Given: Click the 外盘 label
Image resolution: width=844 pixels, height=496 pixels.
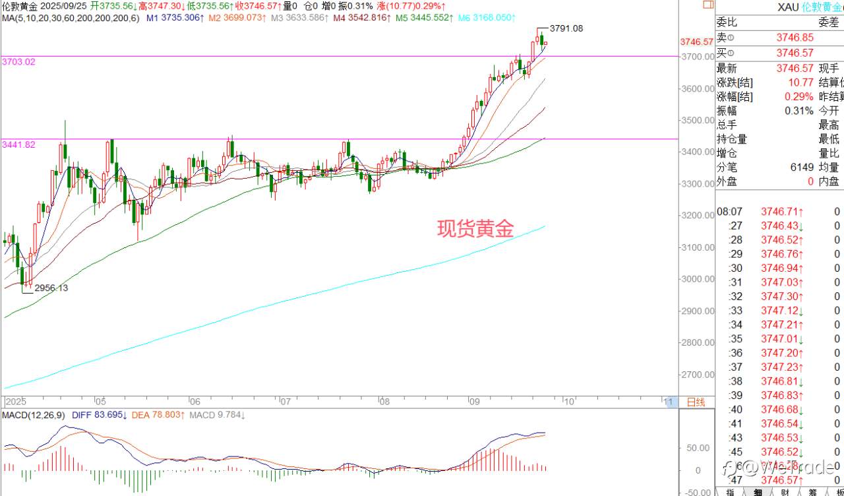Looking at the screenshot, I should tap(727, 181).
